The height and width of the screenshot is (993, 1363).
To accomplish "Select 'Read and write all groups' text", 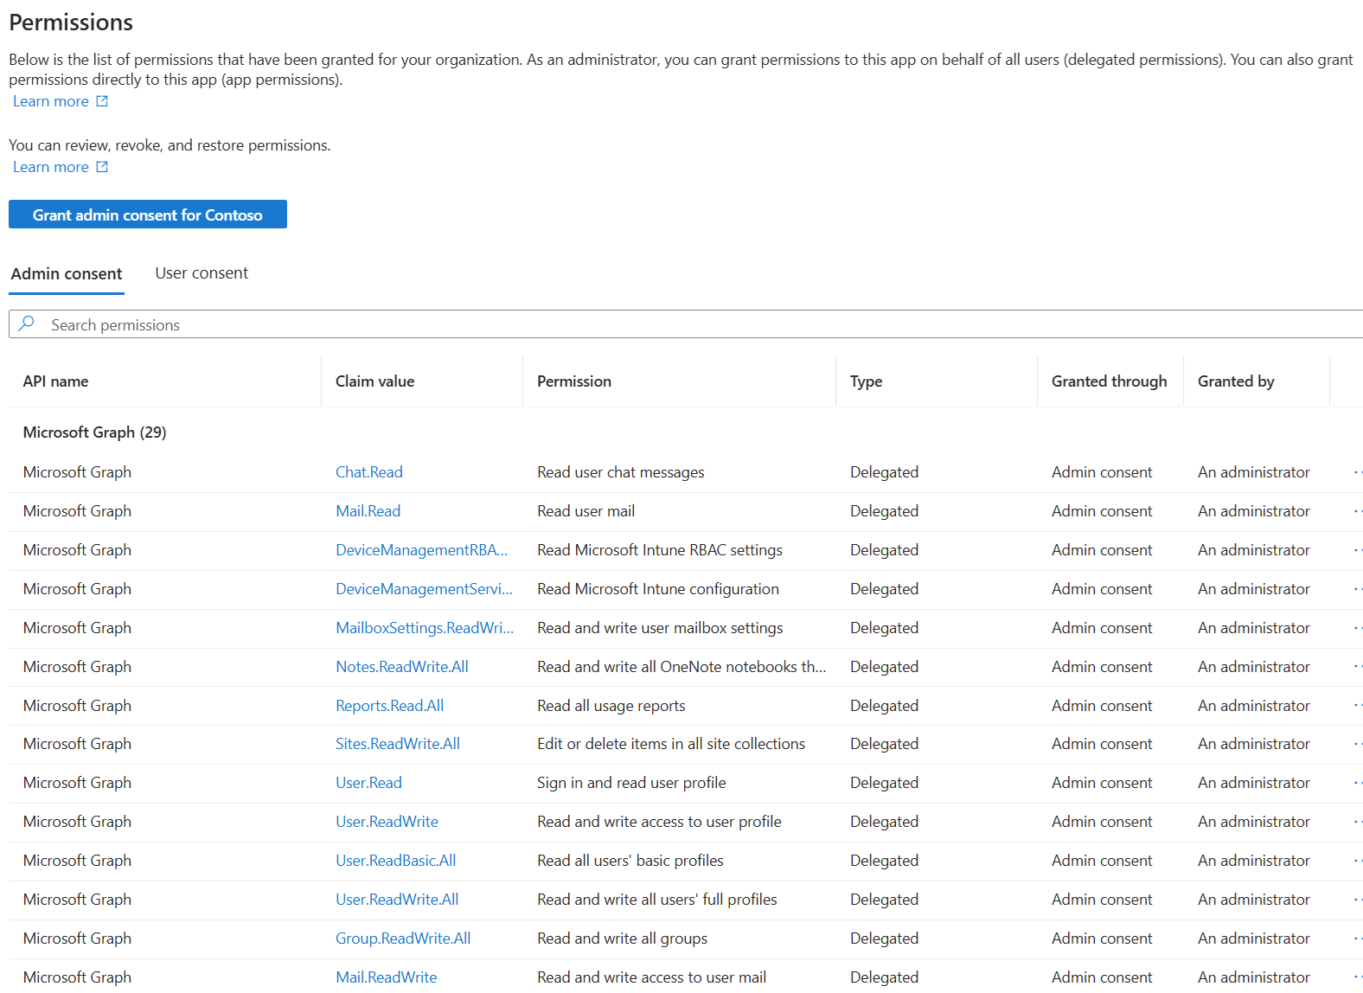I will point(623,939).
